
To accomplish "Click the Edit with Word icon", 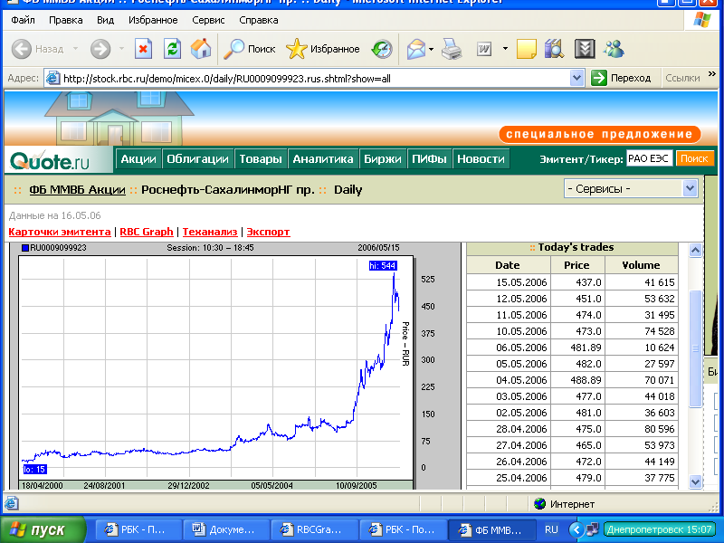I will click(484, 49).
